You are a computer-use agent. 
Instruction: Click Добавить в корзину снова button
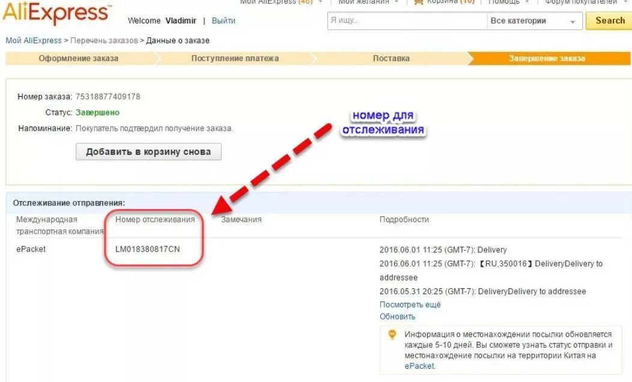point(148,152)
